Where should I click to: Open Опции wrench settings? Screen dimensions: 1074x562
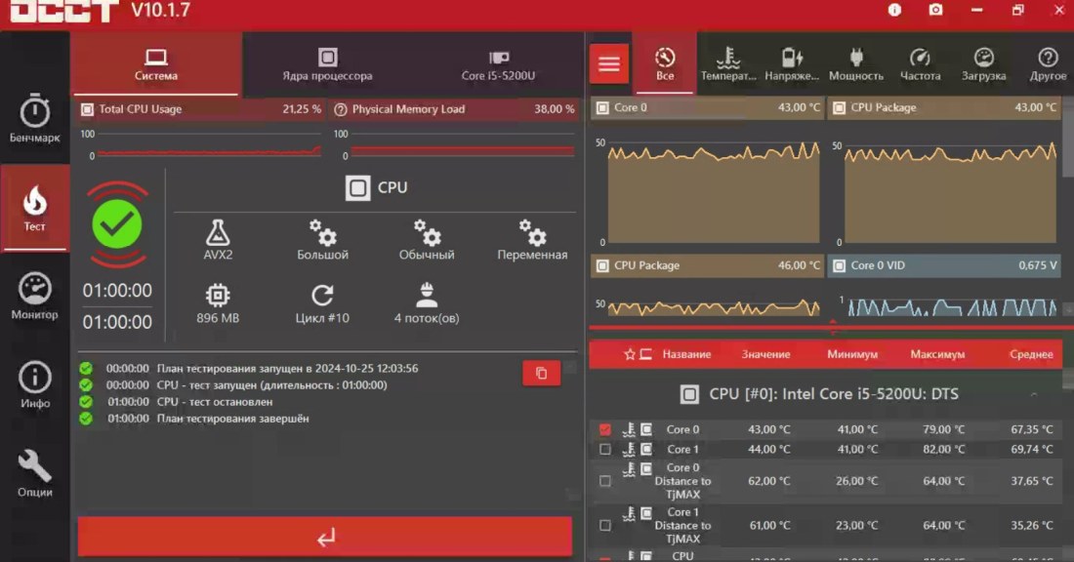click(35, 473)
